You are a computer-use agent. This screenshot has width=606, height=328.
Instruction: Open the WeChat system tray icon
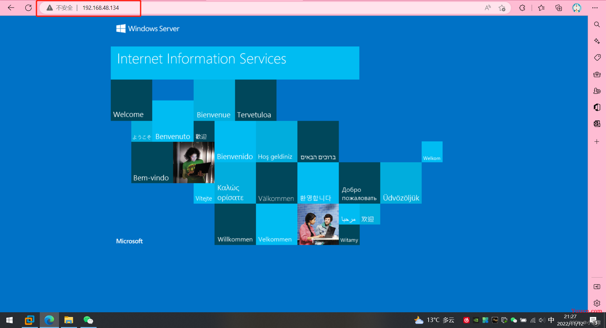coord(514,320)
